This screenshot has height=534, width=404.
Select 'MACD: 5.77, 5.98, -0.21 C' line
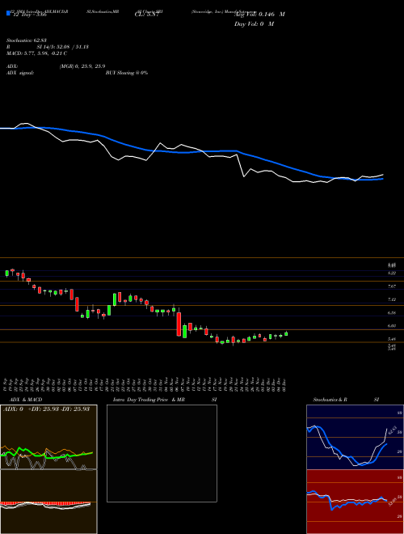coord(36,53)
